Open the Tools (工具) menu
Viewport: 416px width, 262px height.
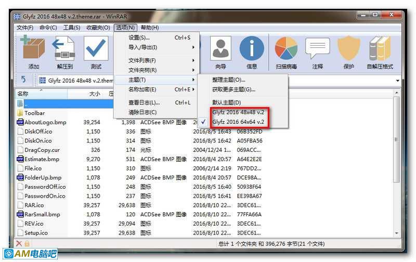point(72,28)
